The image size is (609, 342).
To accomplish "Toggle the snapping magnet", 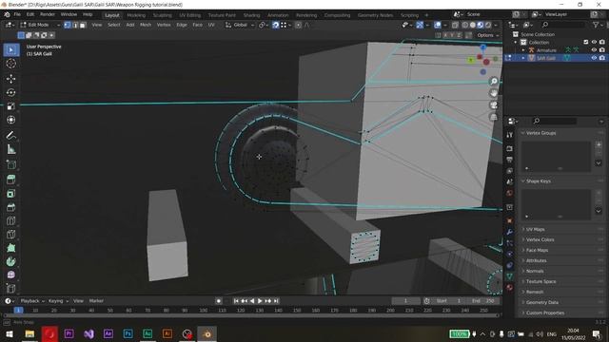I will pos(275,25).
